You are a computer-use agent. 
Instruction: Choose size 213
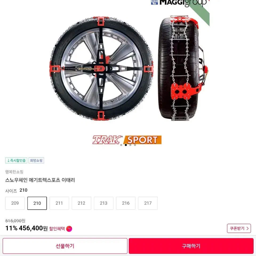103,203
